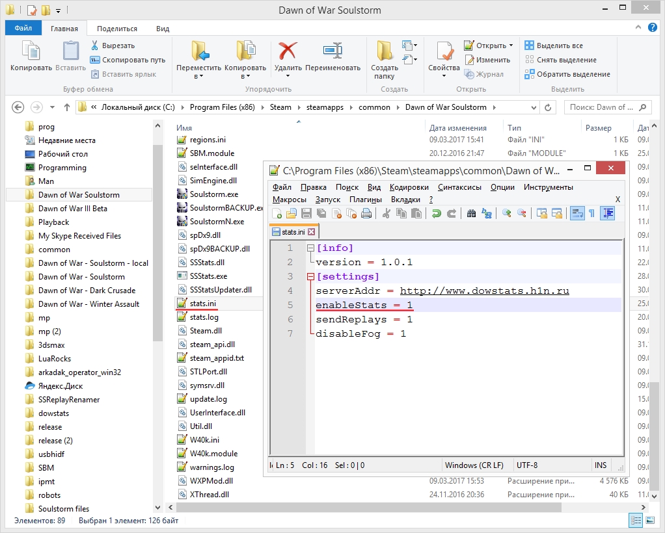Click the Explorer Back arrow

pyautogui.click(x=18, y=107)
